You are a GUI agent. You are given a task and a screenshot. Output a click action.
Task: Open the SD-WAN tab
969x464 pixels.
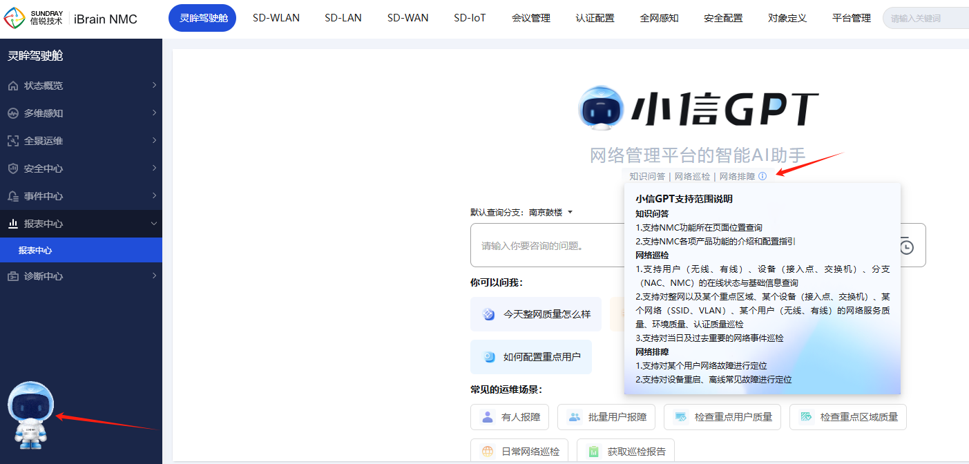tap(408, 18)
